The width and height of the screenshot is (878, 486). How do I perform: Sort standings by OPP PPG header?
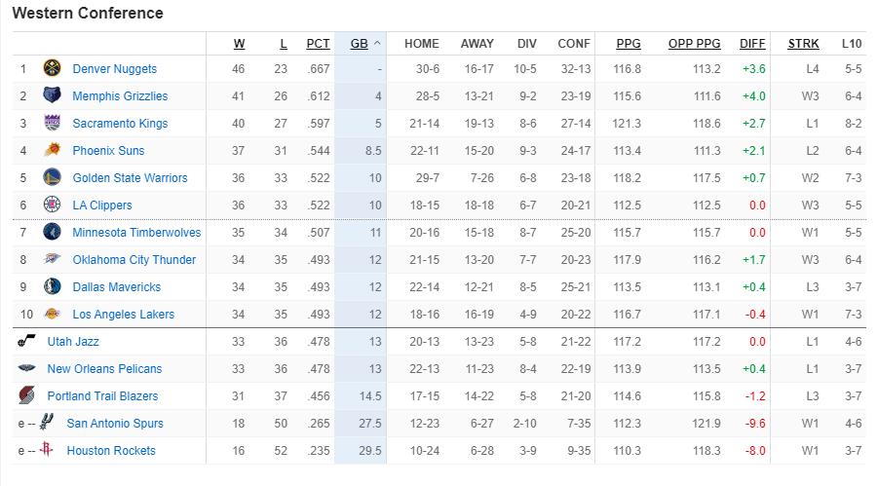tap(694, 44)
